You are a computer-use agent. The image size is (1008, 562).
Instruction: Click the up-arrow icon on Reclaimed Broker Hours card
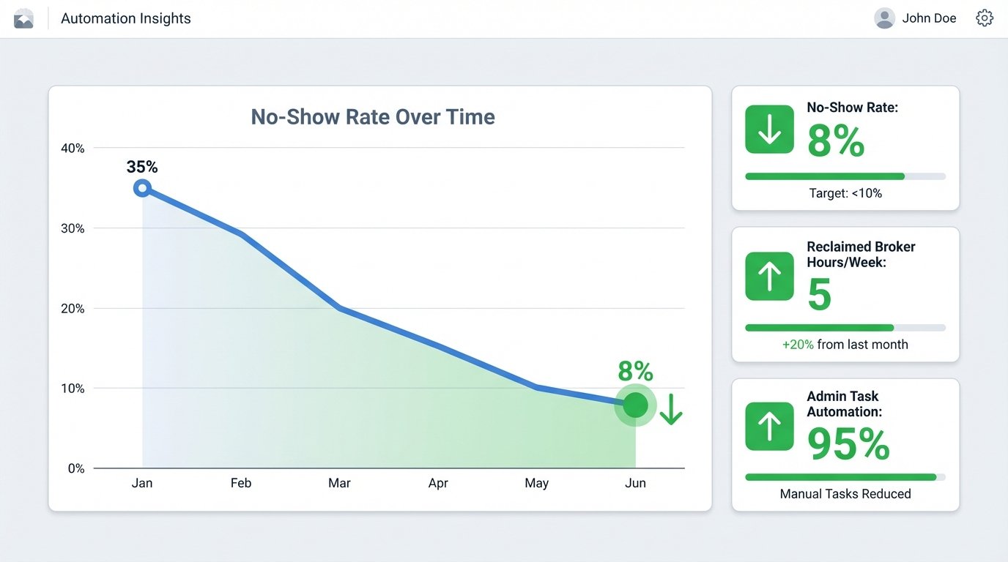coord(768,277)
